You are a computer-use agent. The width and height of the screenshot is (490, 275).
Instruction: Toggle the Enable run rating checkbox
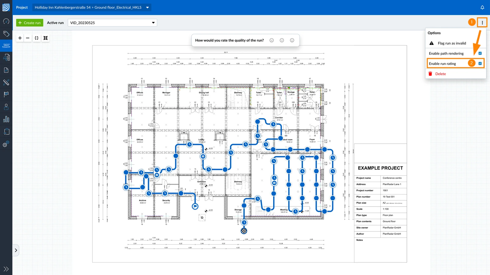point(480,64)
